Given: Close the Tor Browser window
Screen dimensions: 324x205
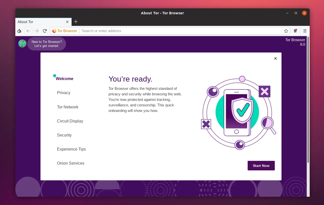Looking at the screenshot, I should 304,13.
